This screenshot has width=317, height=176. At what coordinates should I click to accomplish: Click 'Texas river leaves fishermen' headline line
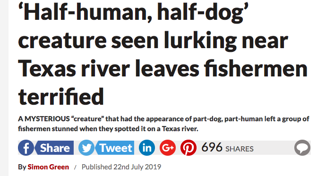point(163,68)
